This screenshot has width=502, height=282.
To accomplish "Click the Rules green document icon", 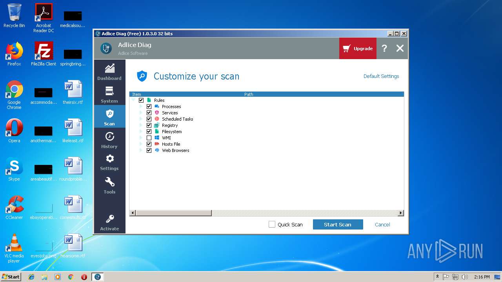I will (x=149, y=100).
